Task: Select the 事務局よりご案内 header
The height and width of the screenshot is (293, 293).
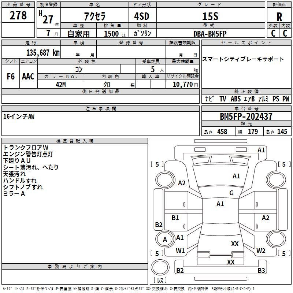Action: pos(75,267)
